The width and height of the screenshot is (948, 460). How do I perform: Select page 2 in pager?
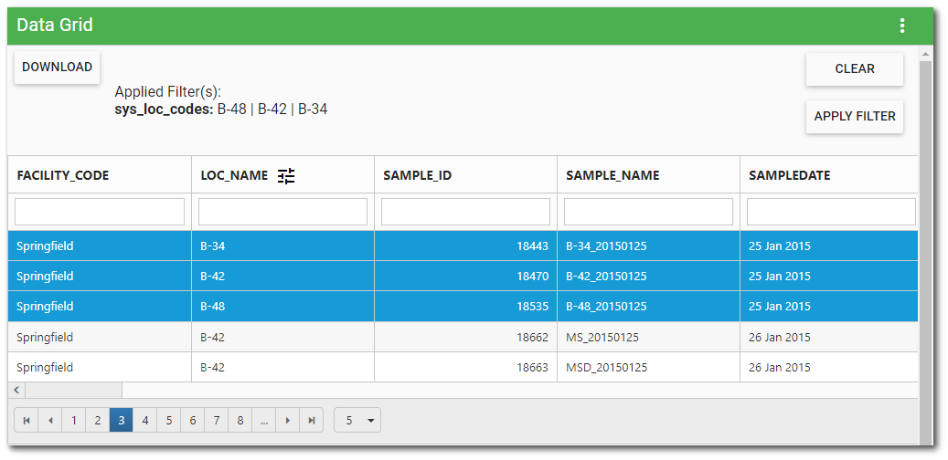[97, 420]
